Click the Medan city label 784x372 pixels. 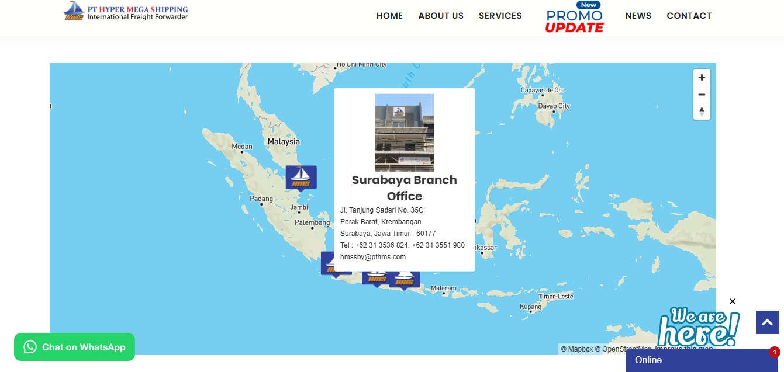242,147
